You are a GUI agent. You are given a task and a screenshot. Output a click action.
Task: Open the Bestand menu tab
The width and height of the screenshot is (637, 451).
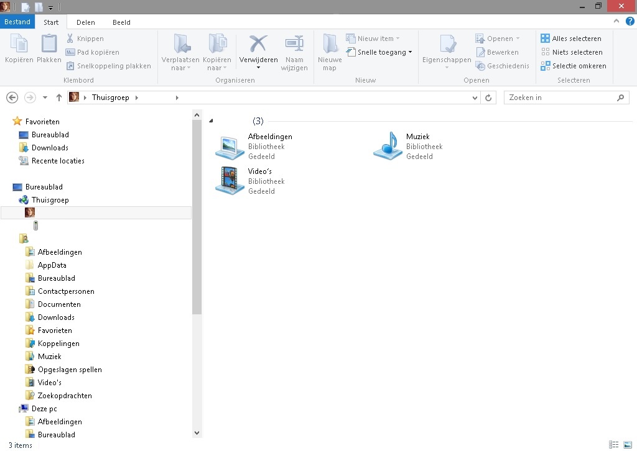[17, 22]
